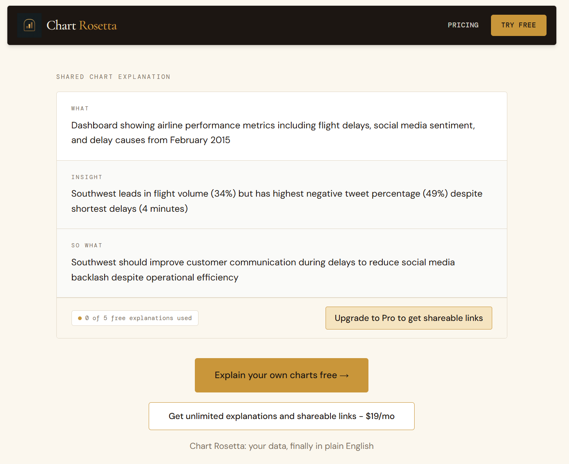569x464 pixels.
Task: Click the Dashboard showing airline performance text
Action: click(x=273, y=132)
